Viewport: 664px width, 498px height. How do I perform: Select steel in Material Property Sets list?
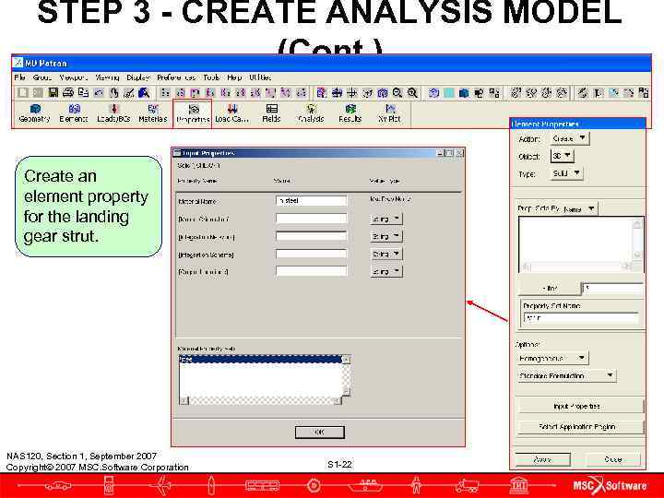[260, 359]
